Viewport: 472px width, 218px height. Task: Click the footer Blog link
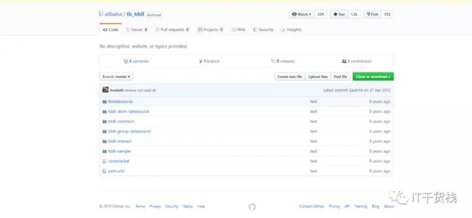tap(375, 207)
